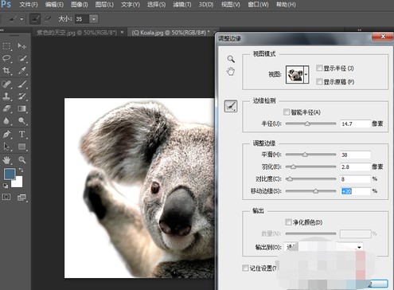Open the 窗口(W) menu
394x290 pixels.
coord(258,5)
